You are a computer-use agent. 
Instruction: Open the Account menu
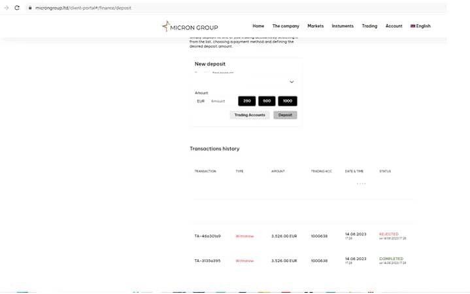(x=394, y=26)
